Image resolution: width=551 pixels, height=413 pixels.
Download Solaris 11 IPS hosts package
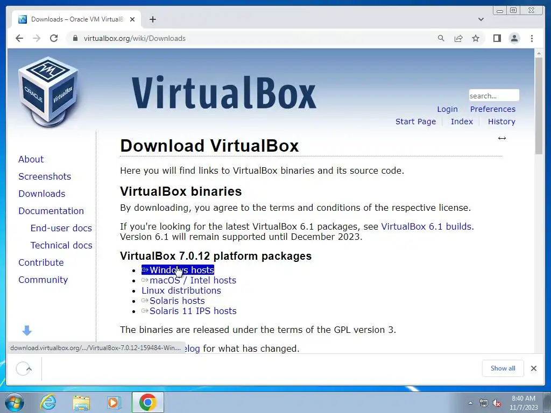coord(189,311)
